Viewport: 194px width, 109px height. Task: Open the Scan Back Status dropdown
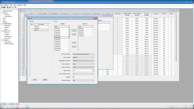(83, 81)
